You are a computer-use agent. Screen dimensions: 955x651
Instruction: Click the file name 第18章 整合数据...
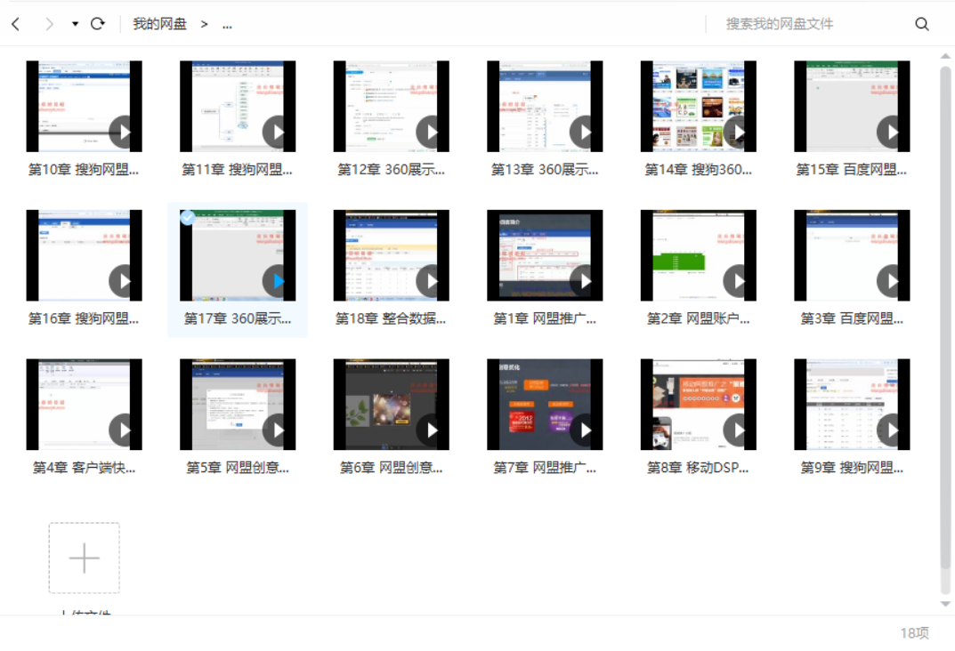(x=391, y=318)
